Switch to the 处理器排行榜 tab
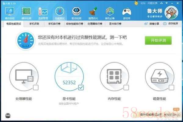Viewport: 183px width, 122px height. click(x=95, y=24)
